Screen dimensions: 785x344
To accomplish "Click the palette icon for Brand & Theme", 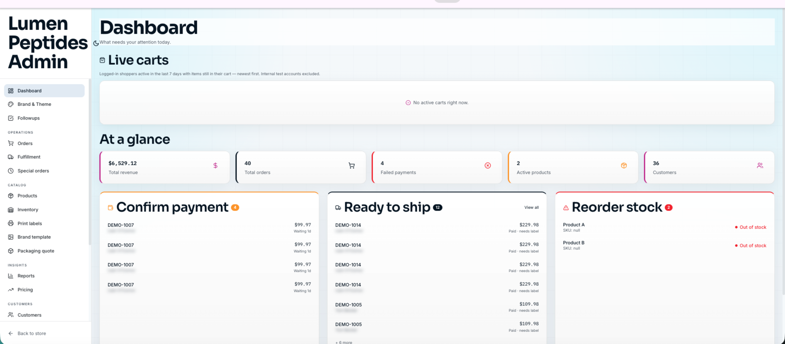I will [11, 104].
